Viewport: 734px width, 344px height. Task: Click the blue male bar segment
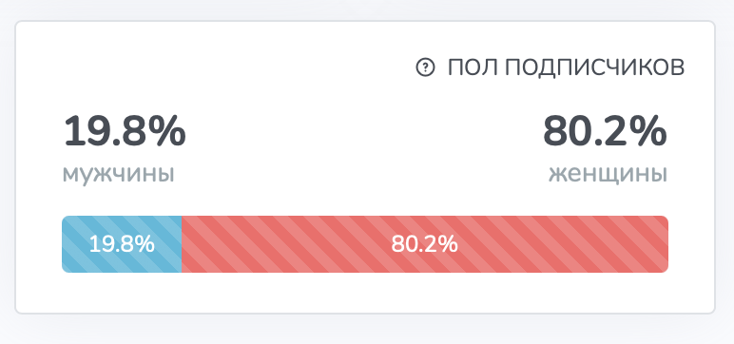pos(122,244)
